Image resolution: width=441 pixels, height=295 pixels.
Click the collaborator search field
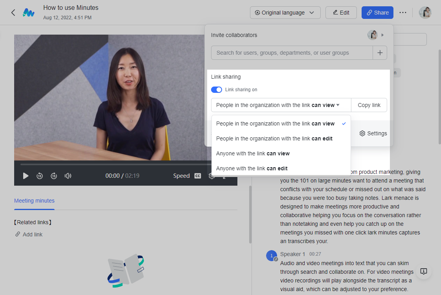tap(292, 53)
